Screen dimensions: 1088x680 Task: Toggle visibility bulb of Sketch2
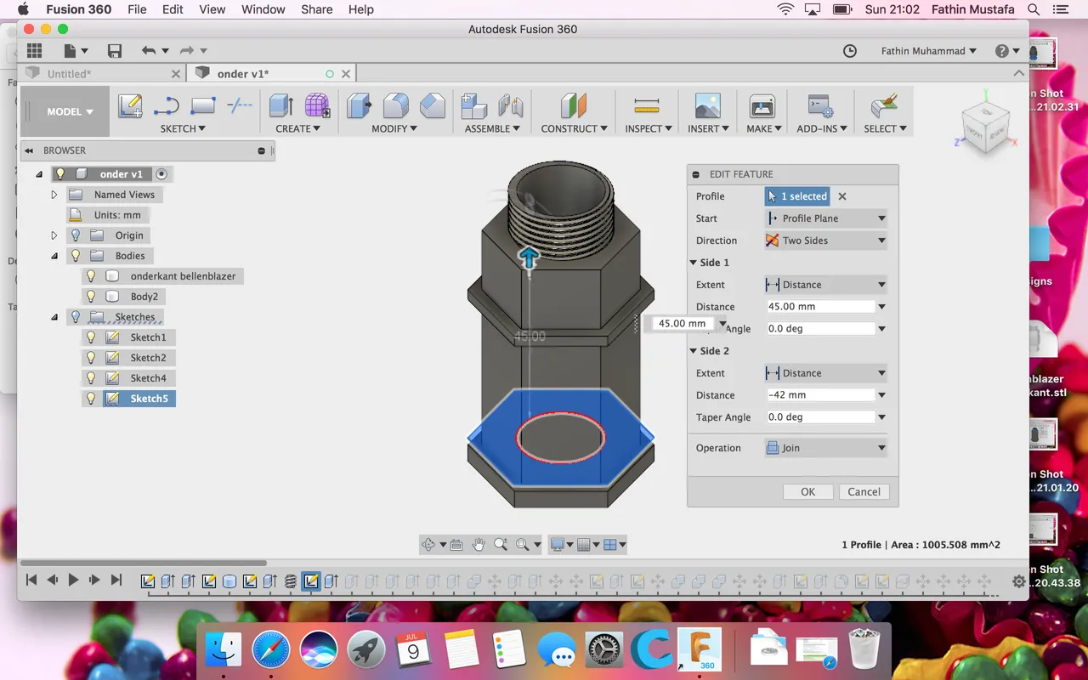(91, 358)
